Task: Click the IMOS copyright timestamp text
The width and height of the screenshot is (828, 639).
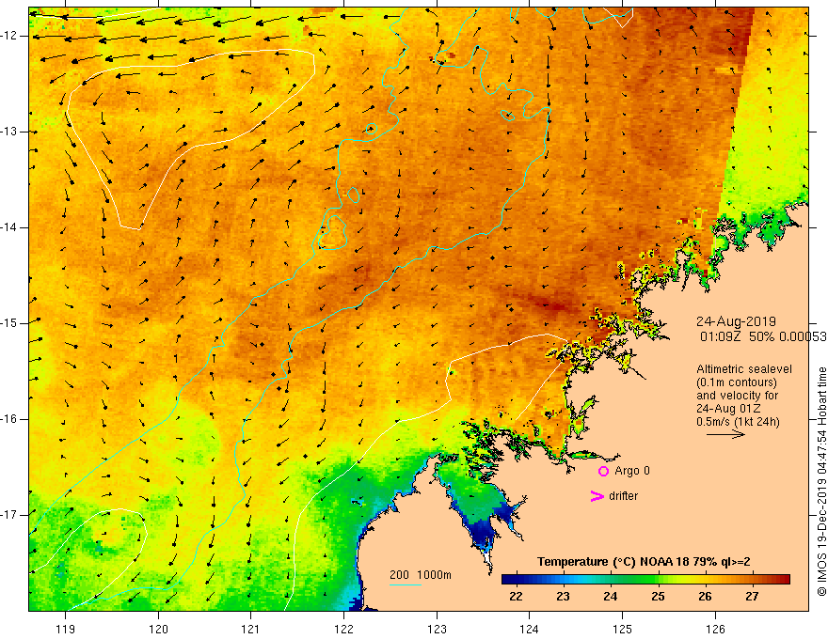Action: click(821, 481)
